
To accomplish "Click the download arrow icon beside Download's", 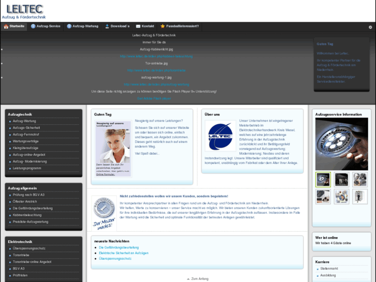I will point(107,26).
